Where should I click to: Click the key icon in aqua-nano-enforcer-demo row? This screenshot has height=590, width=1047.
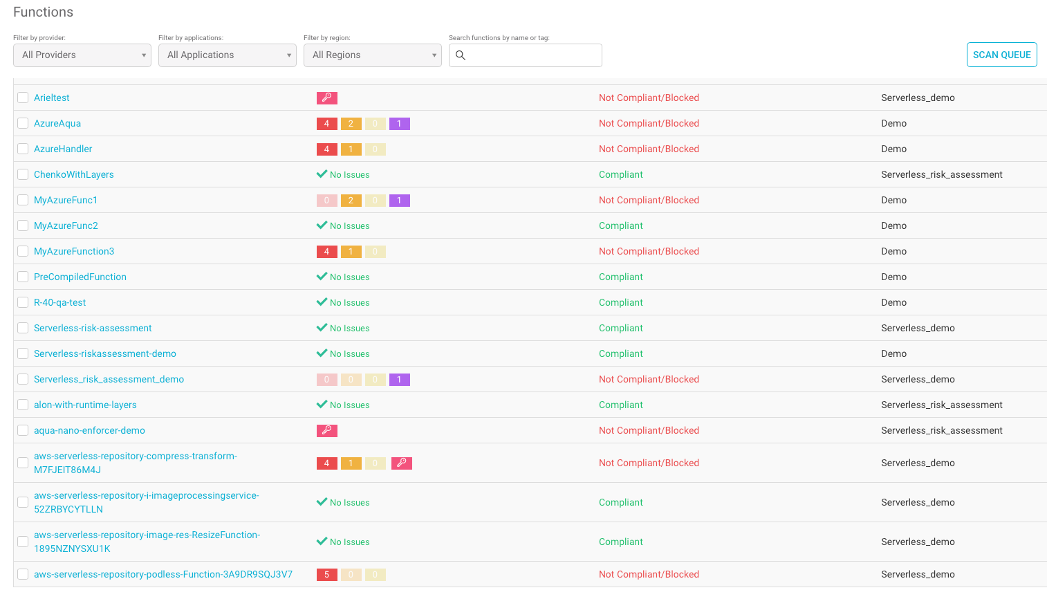327,431
